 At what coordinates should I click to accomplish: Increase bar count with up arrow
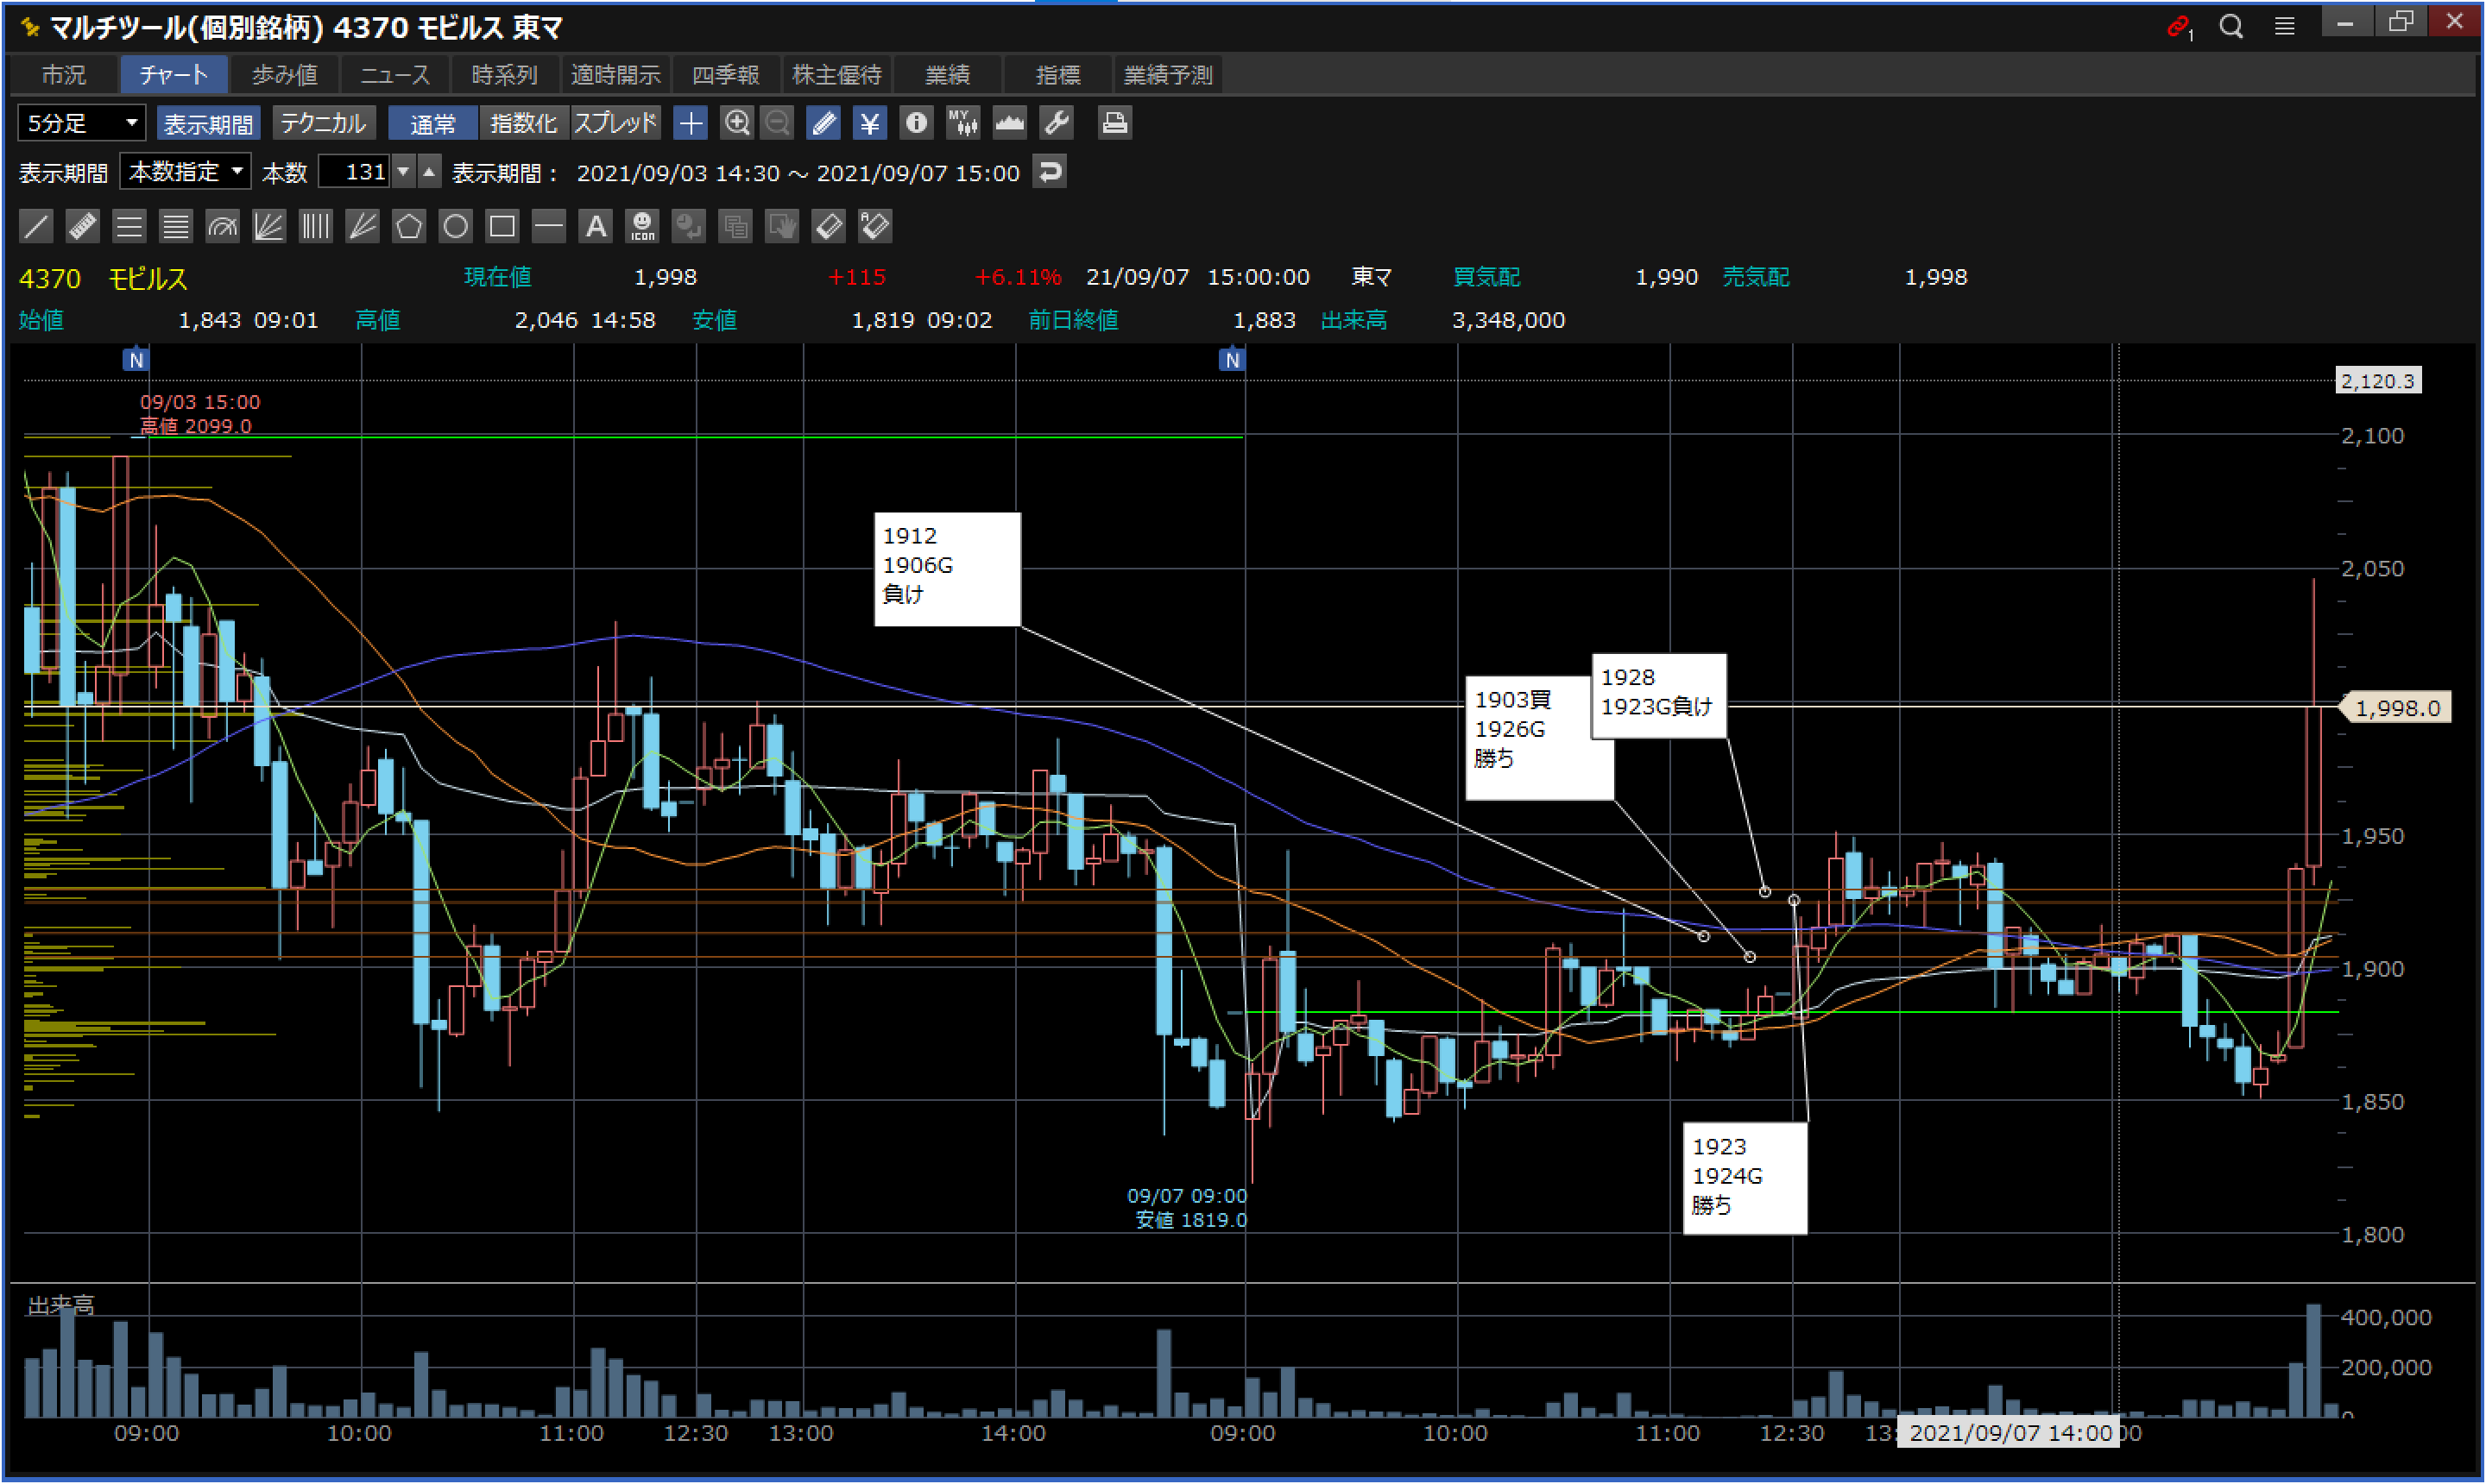click(429, 172)
